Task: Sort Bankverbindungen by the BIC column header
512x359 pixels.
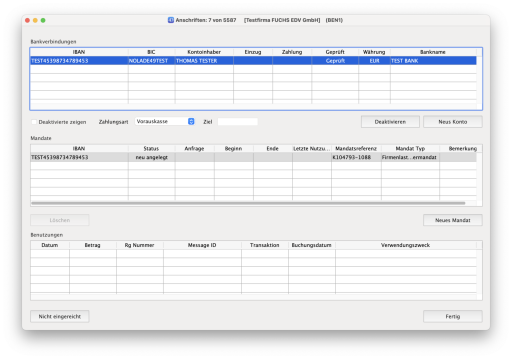Action: point(151,52)
